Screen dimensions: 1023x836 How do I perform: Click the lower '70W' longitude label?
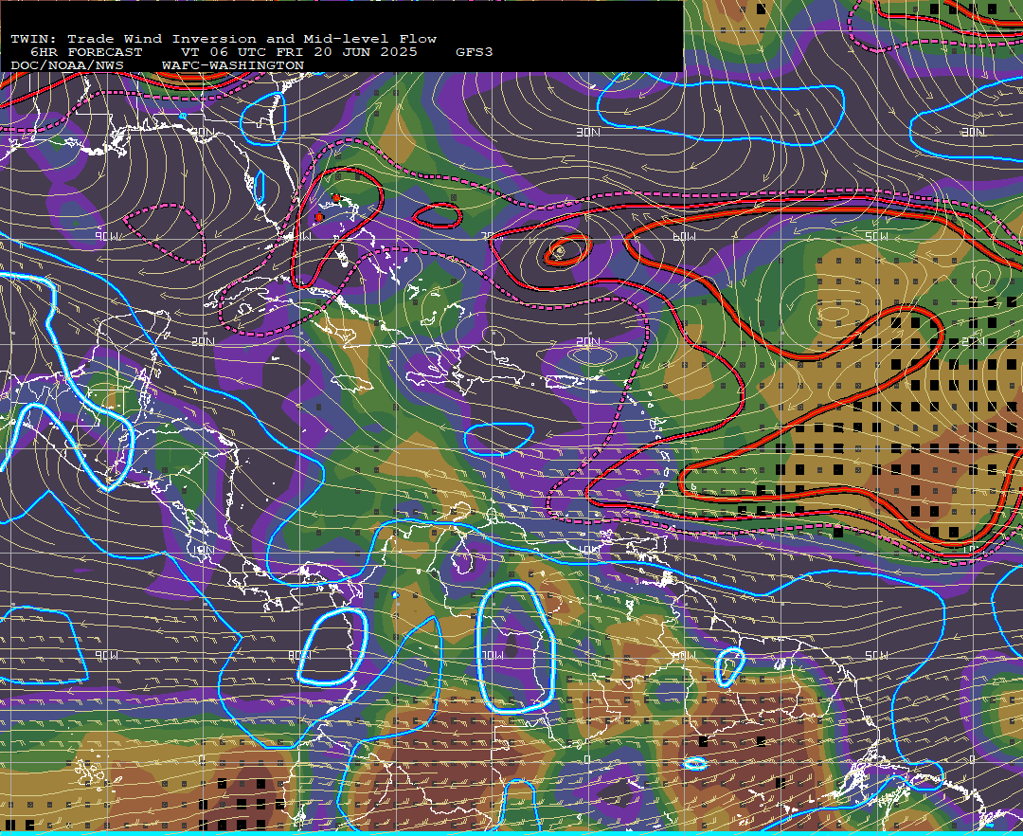click(x=492, y=655)
